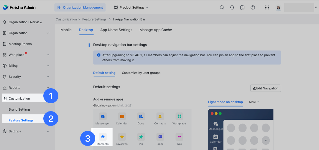Open Feature Settings in sidebar
The height and width of the screenshot is (150, 319).
(x=21, y=120)
